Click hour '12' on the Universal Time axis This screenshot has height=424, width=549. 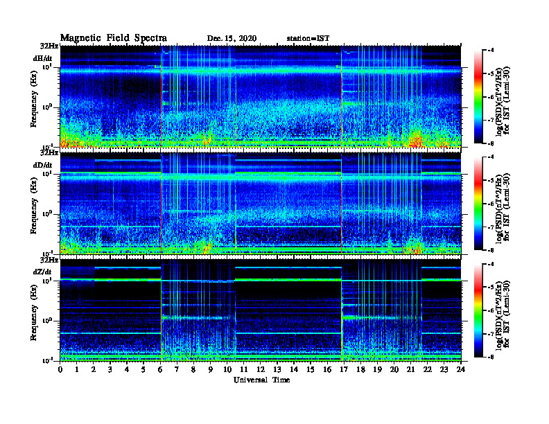[261, 369]
